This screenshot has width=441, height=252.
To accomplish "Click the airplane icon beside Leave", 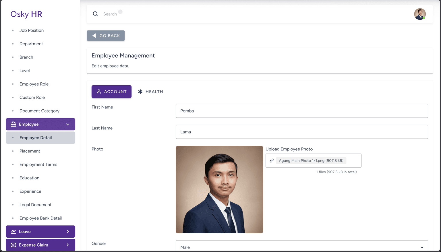I will tap(13, 232).
